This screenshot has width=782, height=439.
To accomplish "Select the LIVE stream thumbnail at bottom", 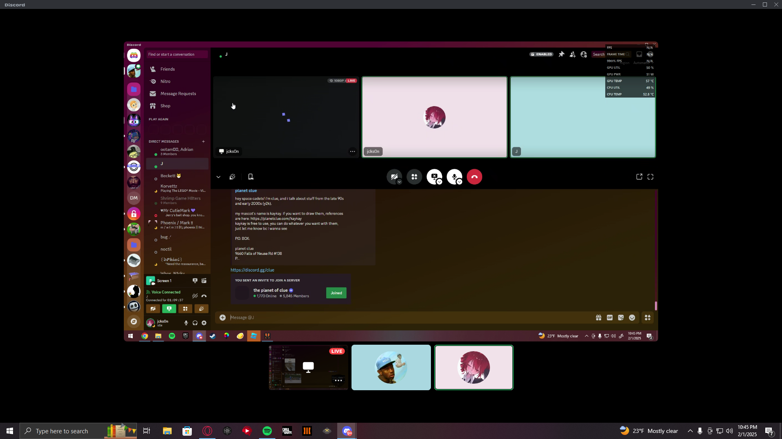I will pos(308,367).
